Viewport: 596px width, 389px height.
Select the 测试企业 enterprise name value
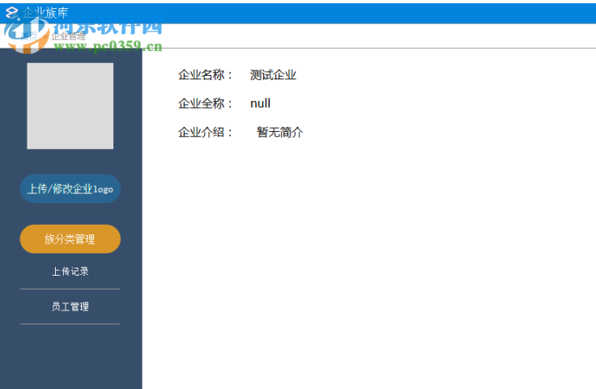pos(273,74)
